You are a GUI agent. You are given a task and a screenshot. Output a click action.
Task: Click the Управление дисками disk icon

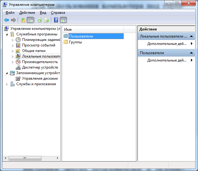[18, 78]
